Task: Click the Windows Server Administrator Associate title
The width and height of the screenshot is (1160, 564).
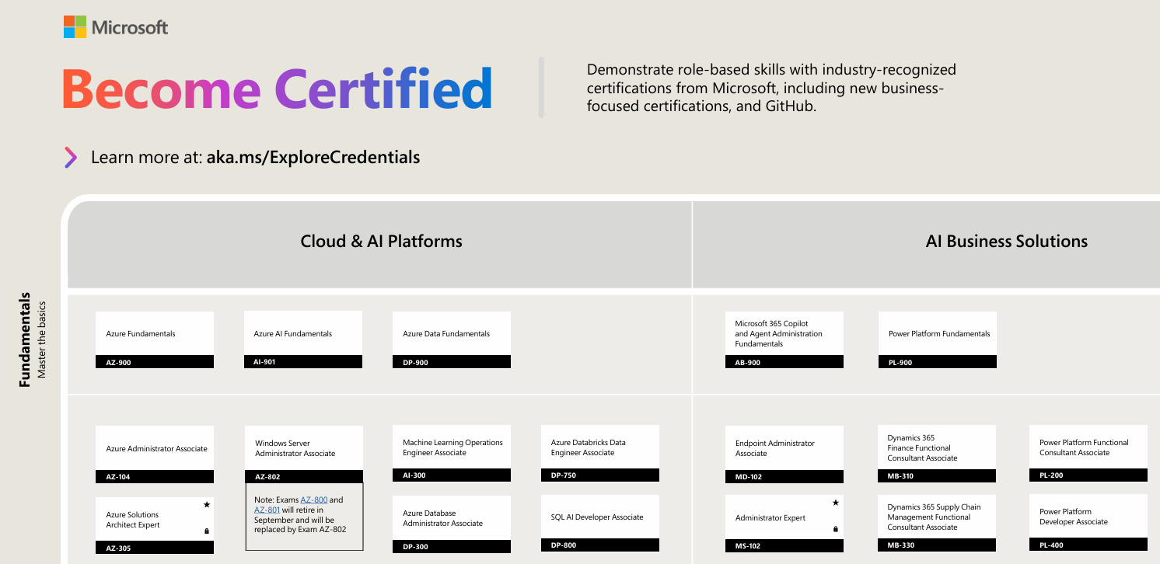Action: tap(295, 448)
